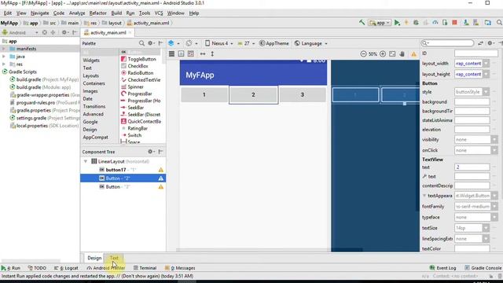Open the typeface property dropdown

click(494, 217)
